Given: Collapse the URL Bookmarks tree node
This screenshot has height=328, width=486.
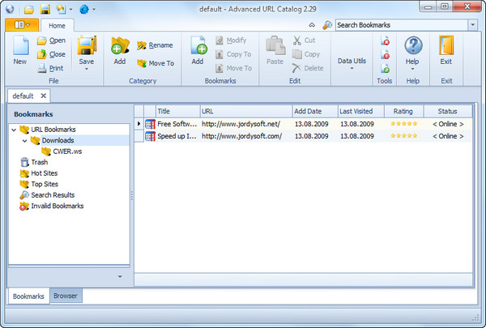Looking at the screenshot, I should click(14, 130).
